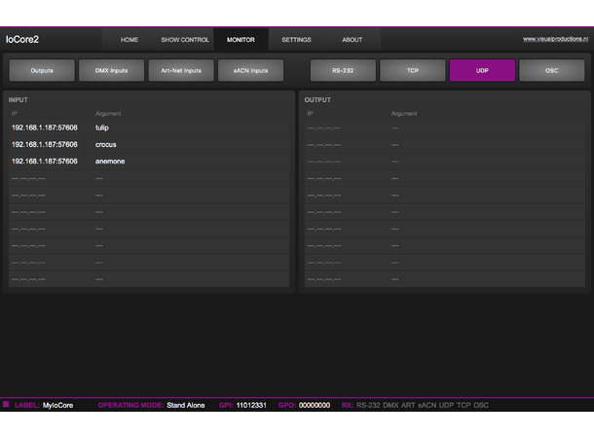Switch to the SHOW CONTROL tab

pyautogui.click(x=185, y=40)
